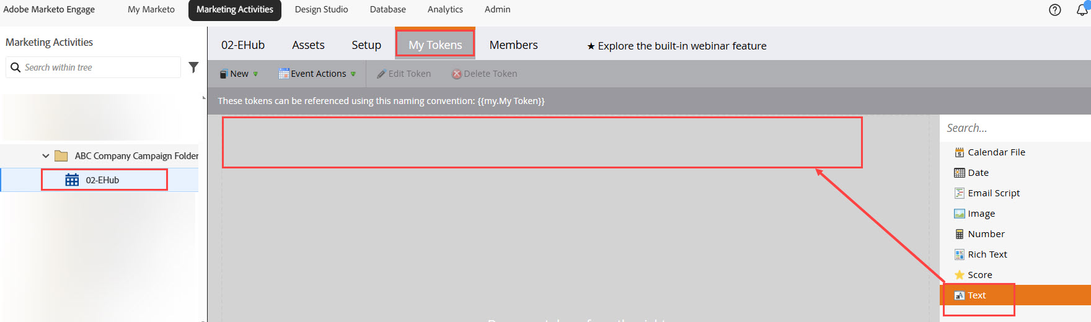The height and width of the screenshot is (322, 1091).
Task: Click the search magnifier in tree search
Action: (x=15, y=67)
